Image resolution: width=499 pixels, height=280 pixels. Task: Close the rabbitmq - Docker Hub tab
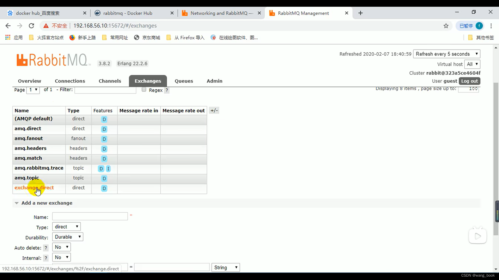coord(172,13)
